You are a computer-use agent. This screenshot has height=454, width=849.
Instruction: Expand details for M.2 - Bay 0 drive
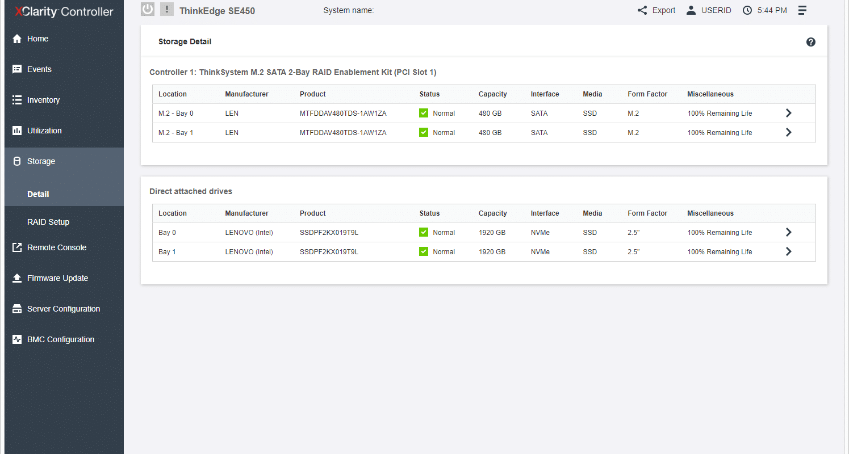[788, 113]
